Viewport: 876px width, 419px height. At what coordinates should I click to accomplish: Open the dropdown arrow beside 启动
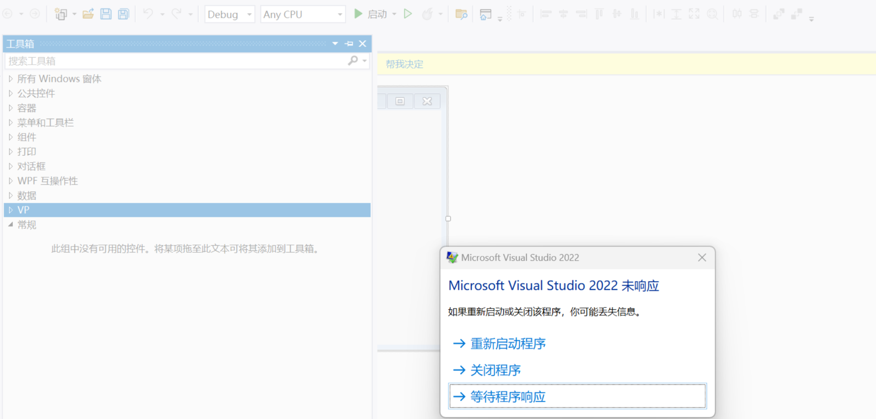tap(394, 14)
